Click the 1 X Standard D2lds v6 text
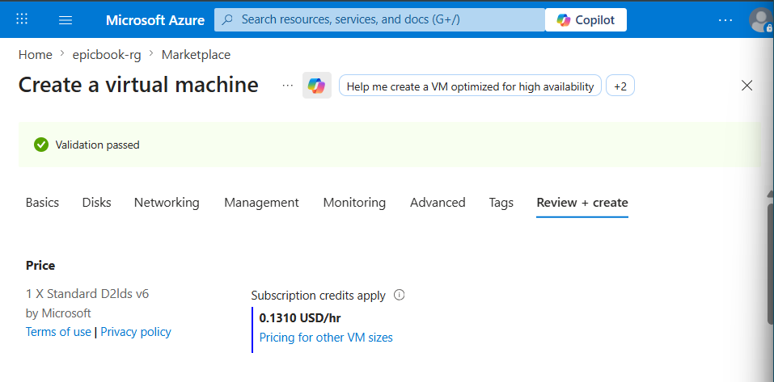This screenshot has width=774, height=382. click(87, 294)
